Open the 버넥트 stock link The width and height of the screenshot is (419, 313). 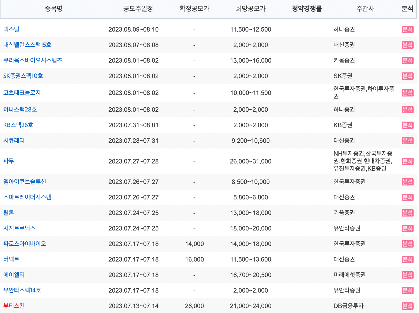click(x=11, y=259)
